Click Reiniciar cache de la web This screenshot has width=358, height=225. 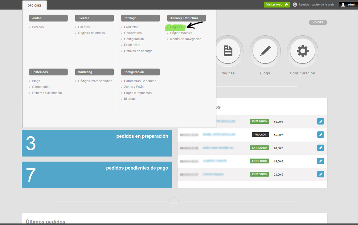tap(316, 5)
